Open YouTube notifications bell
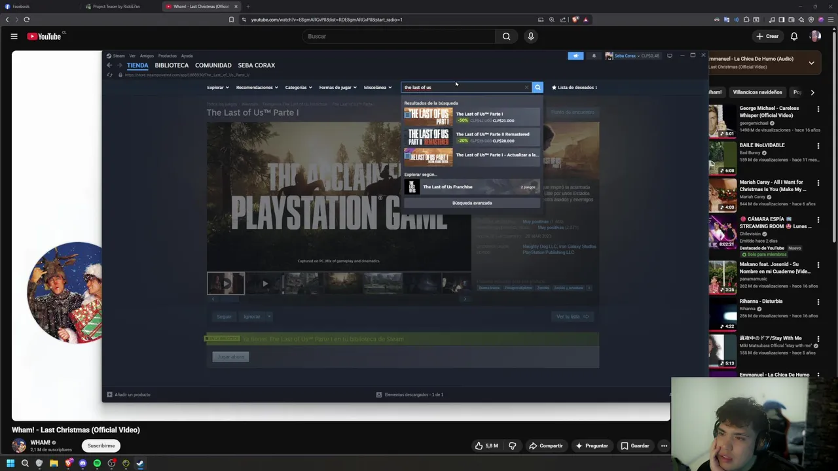The image size is (838, 471). [794, 37]
